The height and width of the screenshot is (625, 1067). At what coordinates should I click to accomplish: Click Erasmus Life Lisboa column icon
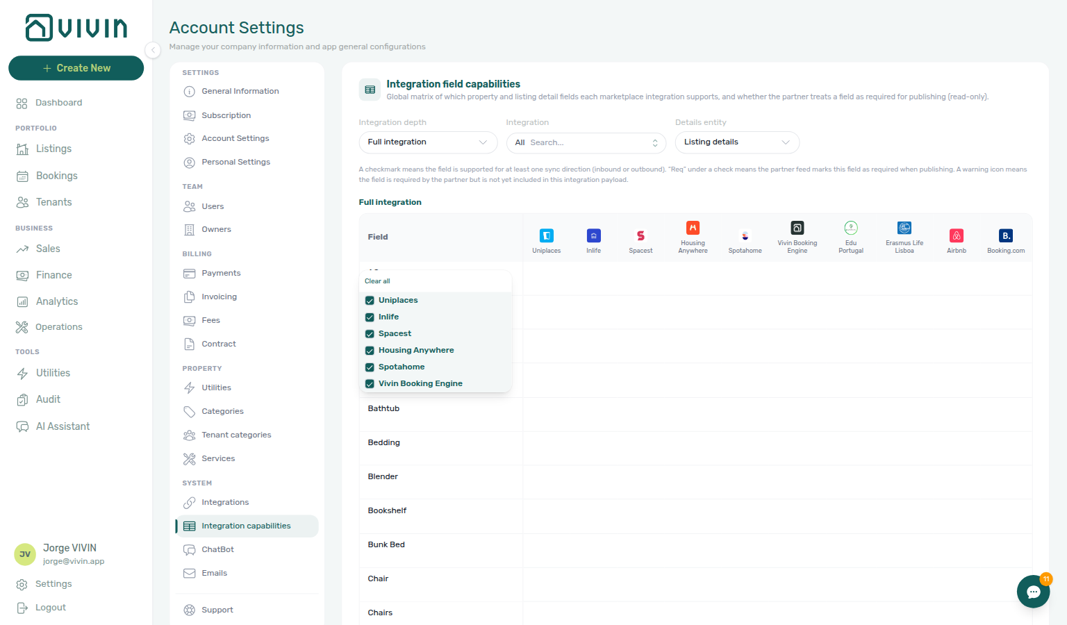click(x=904, y=228)
